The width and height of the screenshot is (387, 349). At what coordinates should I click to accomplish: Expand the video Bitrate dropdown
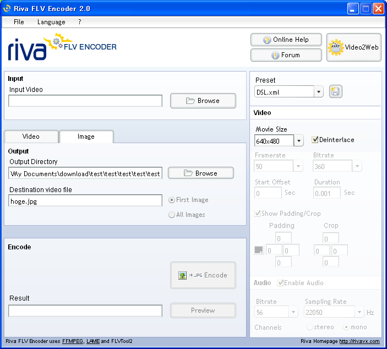click(x=357, y=166)
